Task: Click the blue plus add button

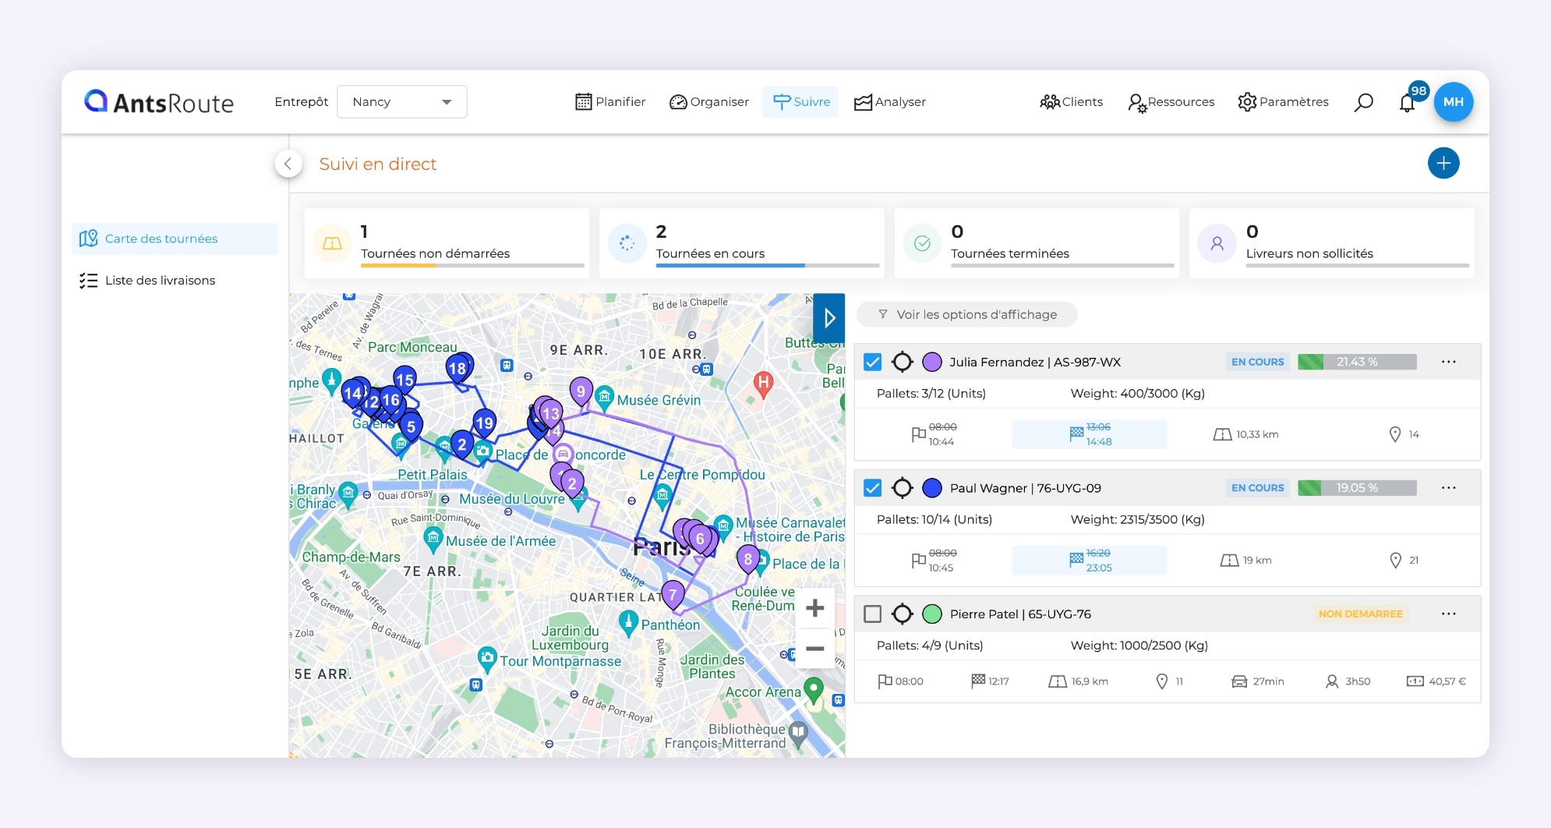Action: click(x=1443, y=163)
